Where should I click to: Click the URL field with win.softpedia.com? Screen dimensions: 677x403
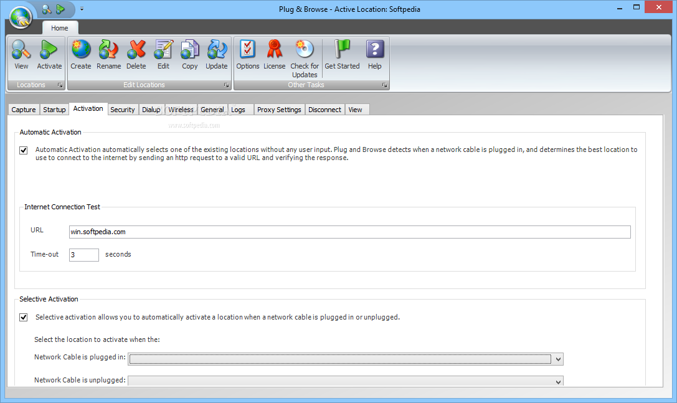click(350, 232)
